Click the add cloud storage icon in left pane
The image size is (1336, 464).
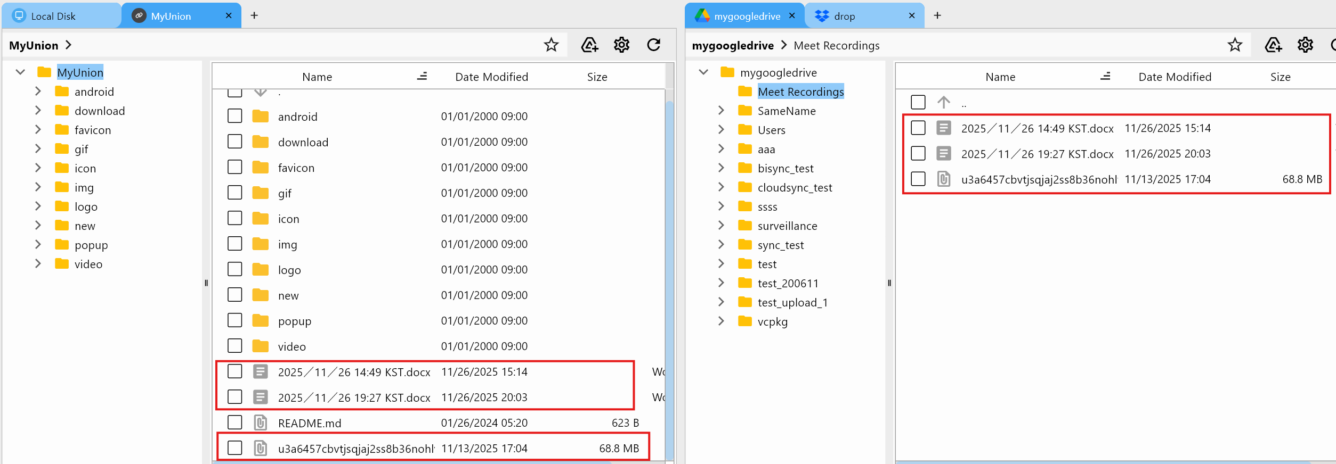[x=589, y=45]
